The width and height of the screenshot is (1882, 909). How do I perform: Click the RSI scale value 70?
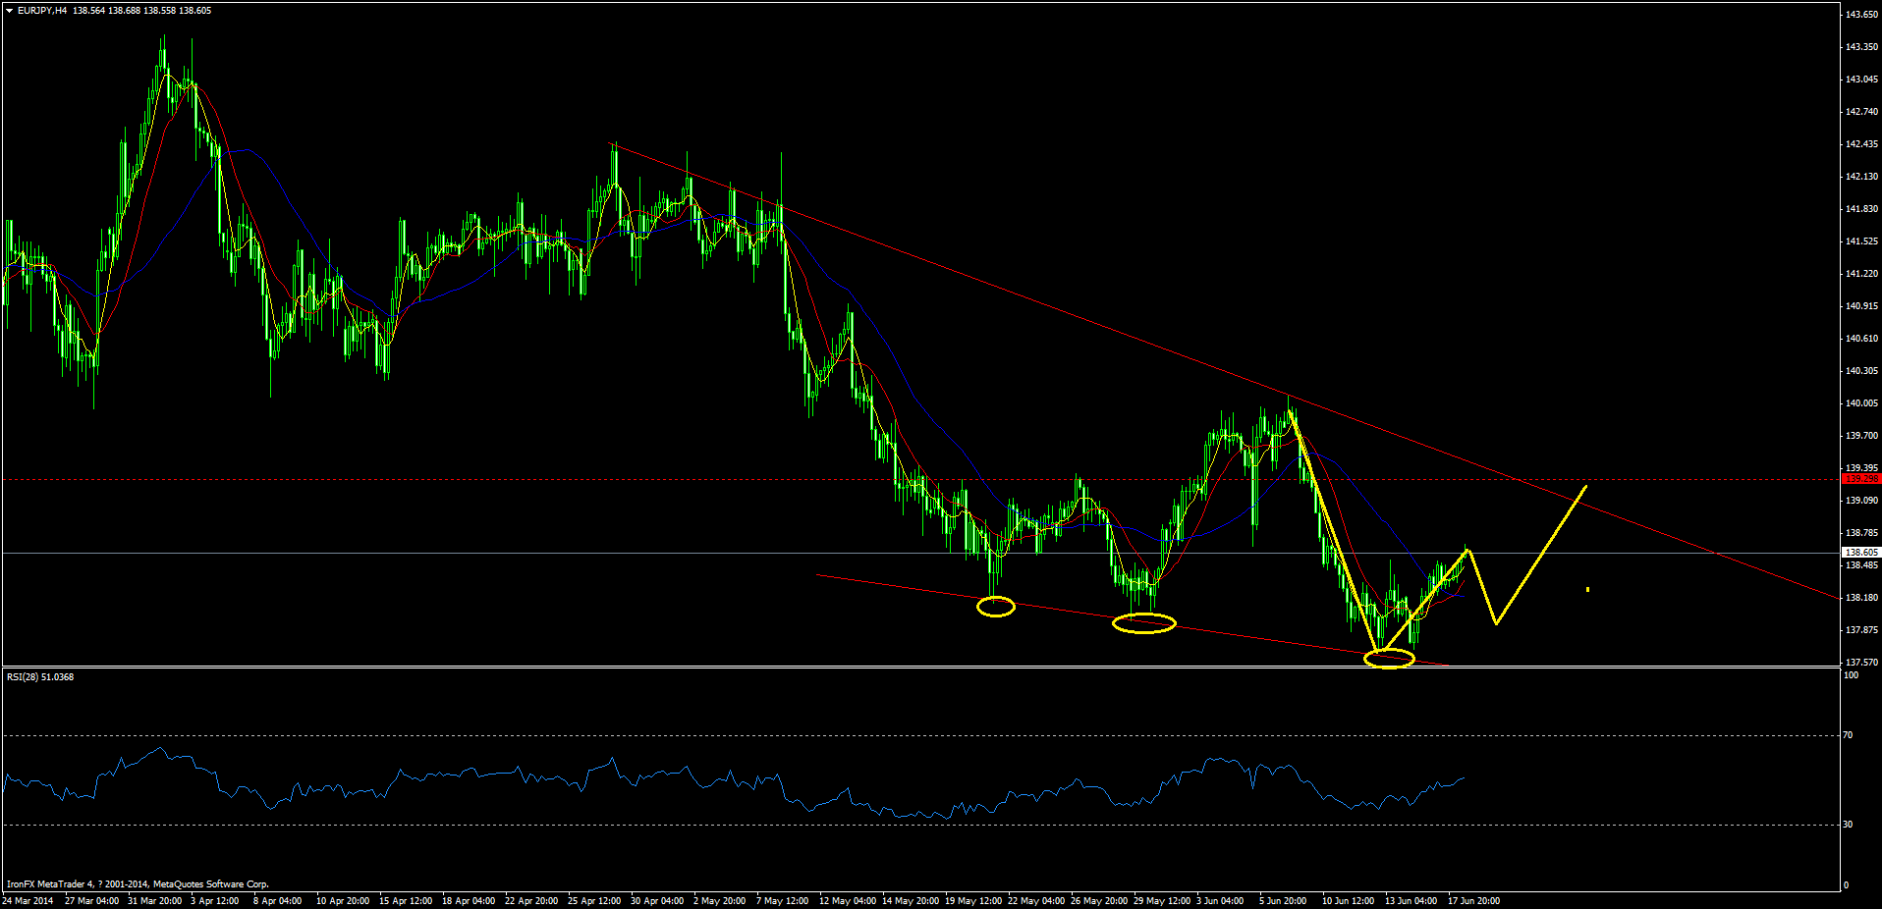[1849, 735]
